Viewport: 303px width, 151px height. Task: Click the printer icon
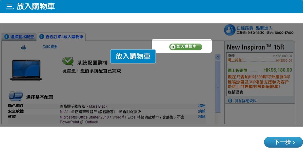[x=23, y=47]
